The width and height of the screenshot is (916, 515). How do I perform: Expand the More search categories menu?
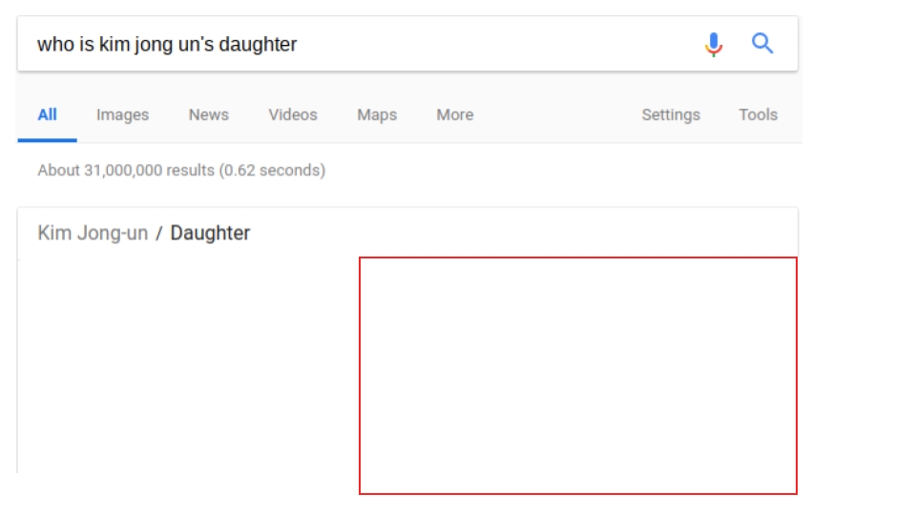coord(455,115)
